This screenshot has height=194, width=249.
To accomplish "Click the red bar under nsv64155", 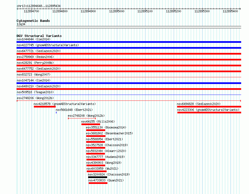I will 91,124.
